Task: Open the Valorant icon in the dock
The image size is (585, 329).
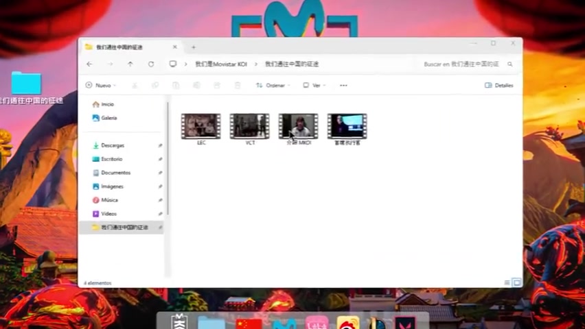Action: 405,324
